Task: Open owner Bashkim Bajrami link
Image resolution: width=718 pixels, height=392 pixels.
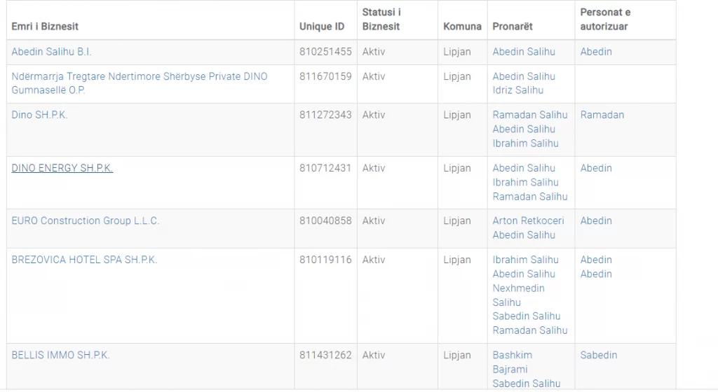Action: point(512,362)
